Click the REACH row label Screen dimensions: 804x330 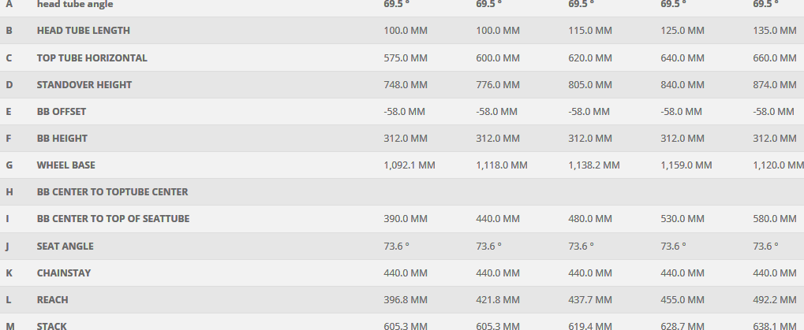click(x=52, y=300)
